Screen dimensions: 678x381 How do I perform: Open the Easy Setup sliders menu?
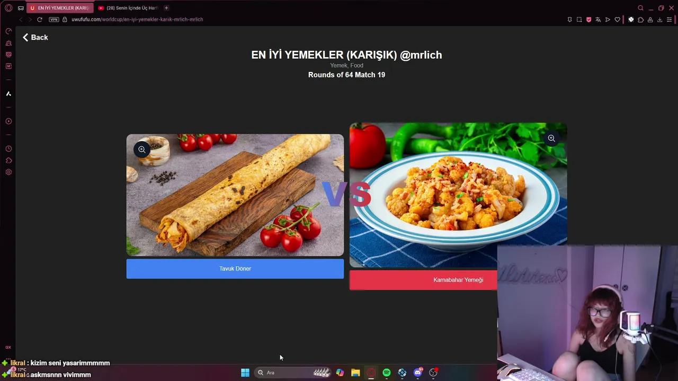point(669,20)
